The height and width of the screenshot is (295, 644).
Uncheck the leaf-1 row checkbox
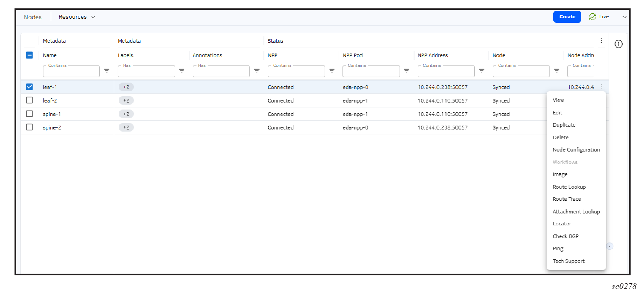point(30,87)
